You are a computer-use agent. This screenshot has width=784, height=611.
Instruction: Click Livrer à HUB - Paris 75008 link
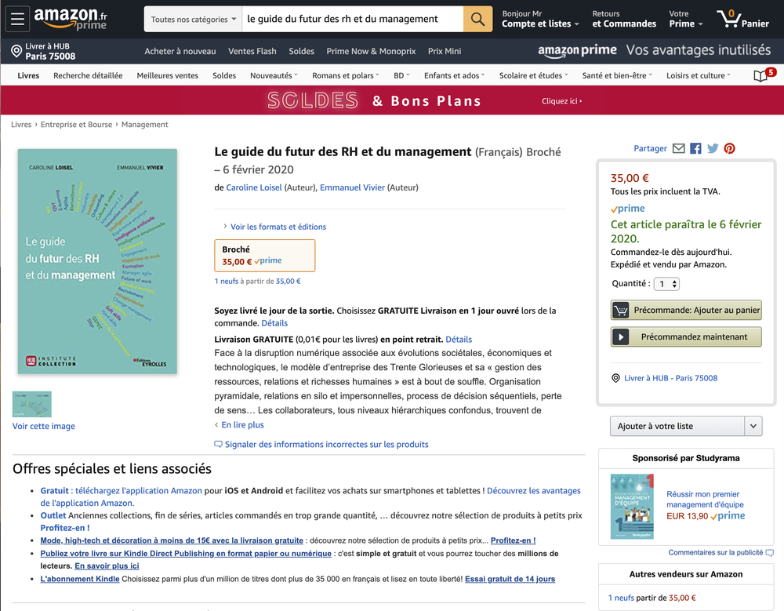(x=670, y=378)
